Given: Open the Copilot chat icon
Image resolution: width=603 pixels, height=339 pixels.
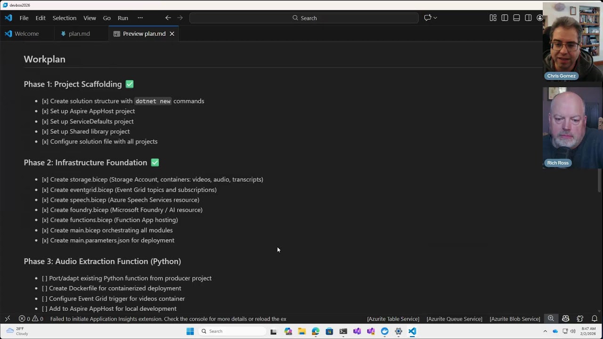Looking at the screenshot, I should [427, 18].
